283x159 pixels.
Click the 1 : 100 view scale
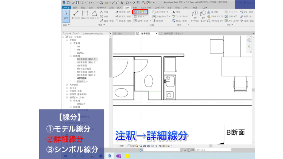[120, 146]
